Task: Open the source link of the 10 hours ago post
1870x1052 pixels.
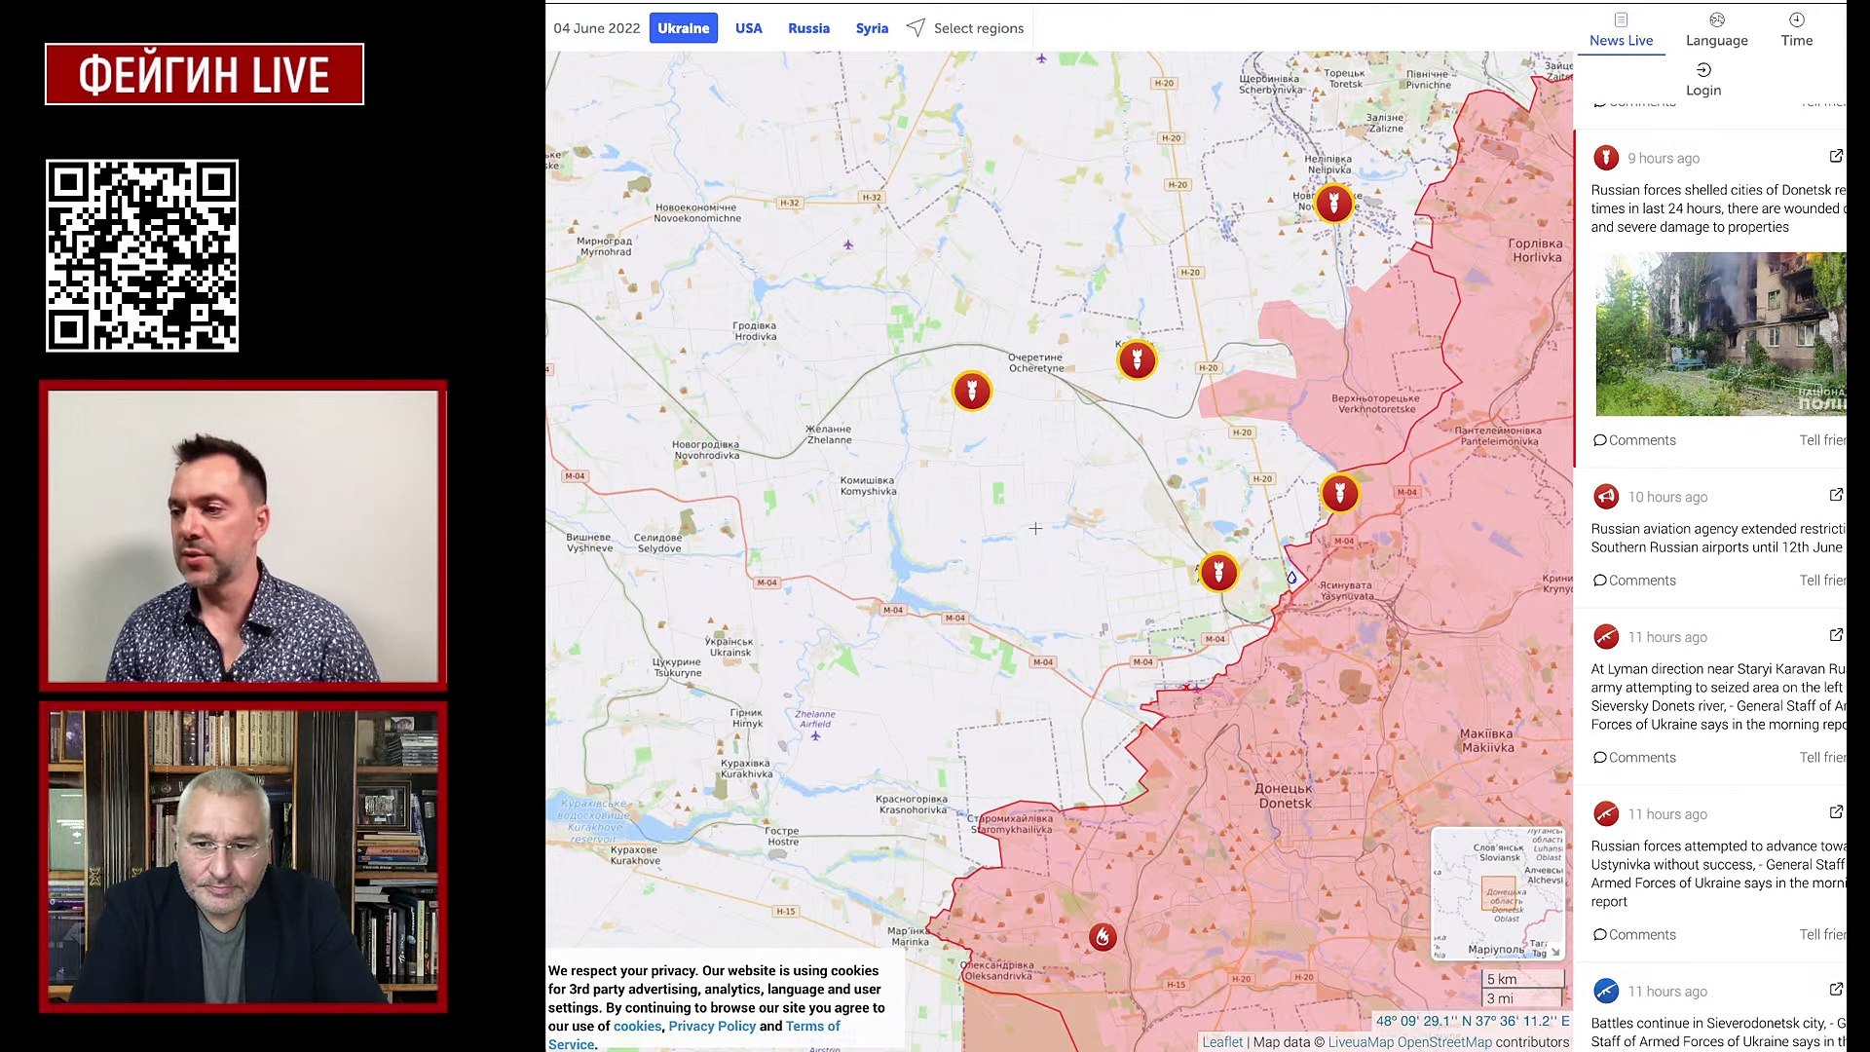Action: point(1836,495)
